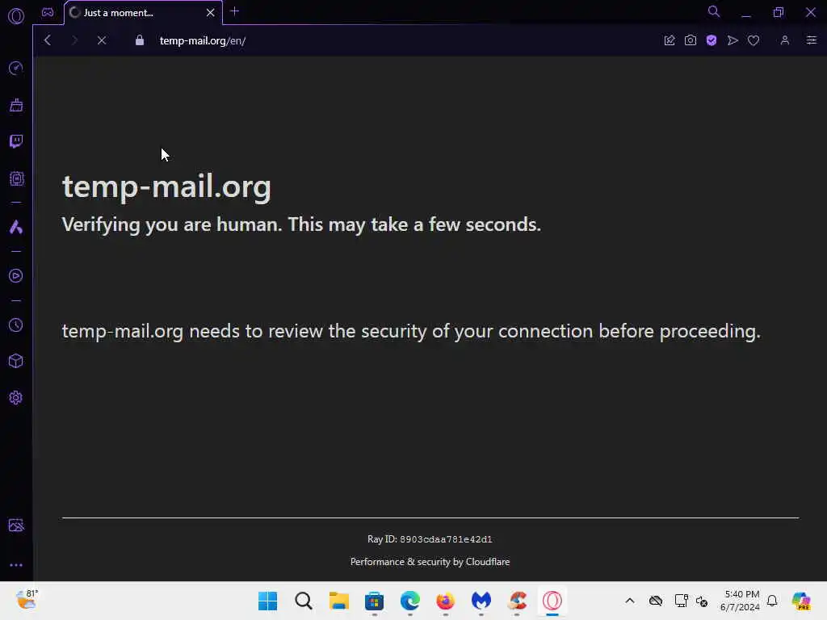827x620 pixels.
Task: Open My Flow send icon
Action: [733, 40]
